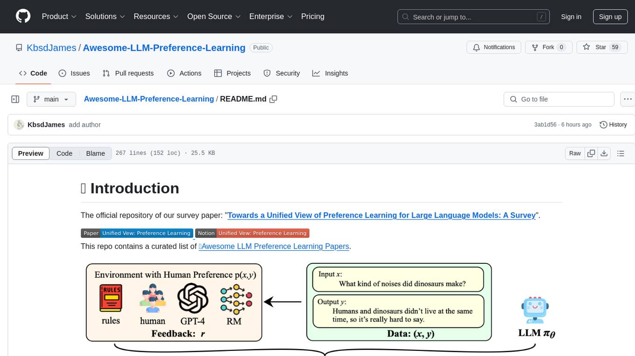The width and height of the screenshot is (635, 356).
Task: Open the main branch selector
Action: 51,99
